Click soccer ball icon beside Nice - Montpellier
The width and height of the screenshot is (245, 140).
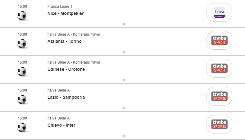[22, 16]
